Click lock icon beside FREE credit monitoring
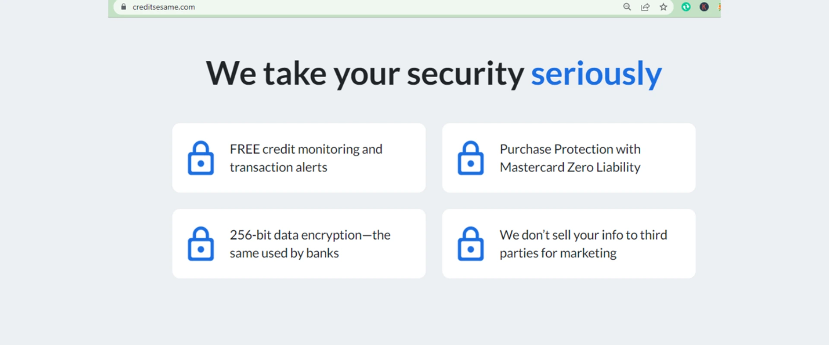This screenshot has height=345, width=829. 201,158
